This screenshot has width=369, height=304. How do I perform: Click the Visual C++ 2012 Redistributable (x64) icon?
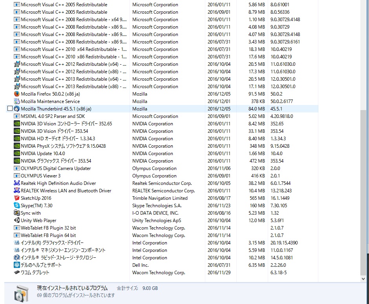pyautogui.click(x=17, y=64)
